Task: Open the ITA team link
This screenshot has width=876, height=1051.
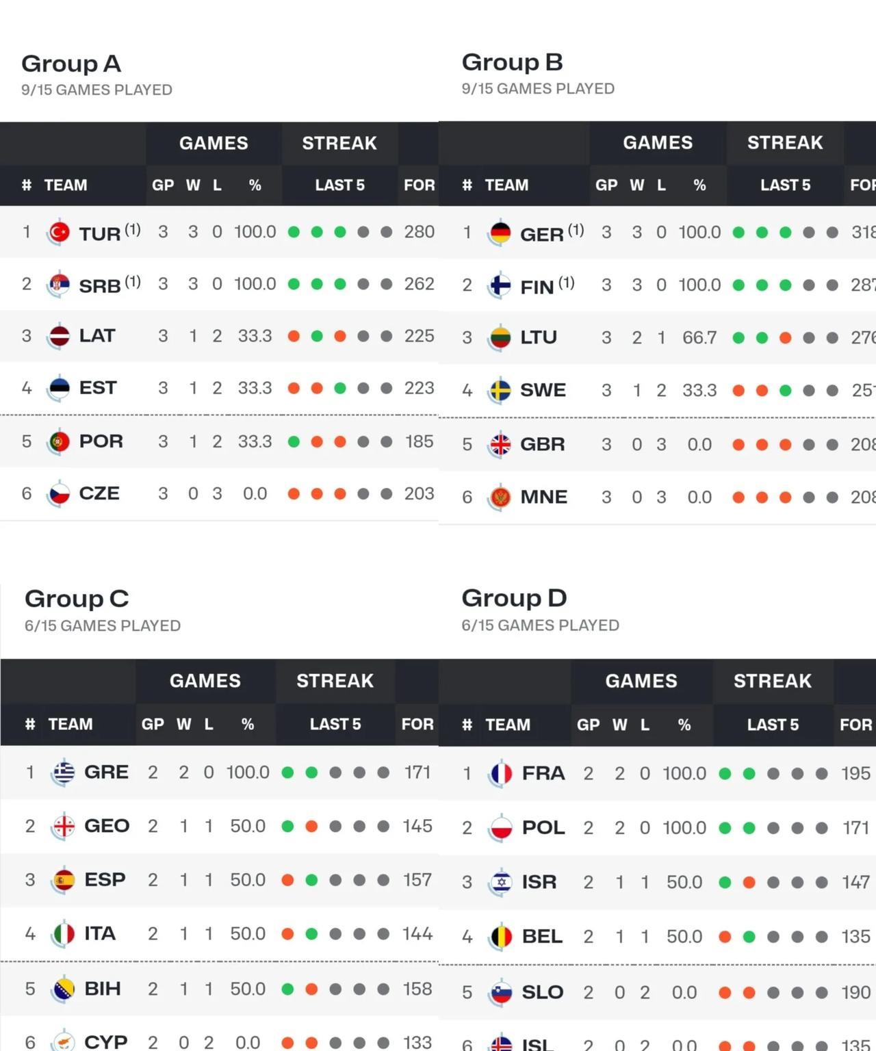Action: click(99, 933)
